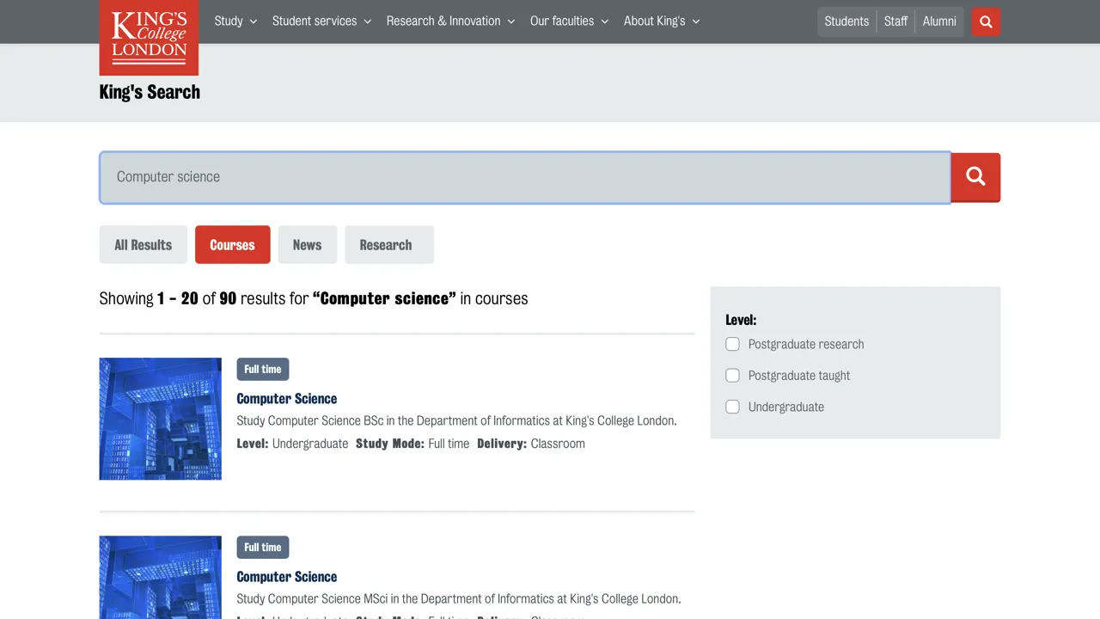Open the Student services dropdown

321,21
